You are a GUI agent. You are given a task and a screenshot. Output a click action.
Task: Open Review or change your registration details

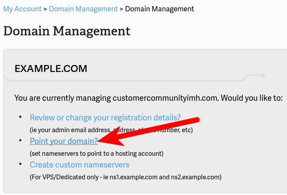[x=105, y=117]
